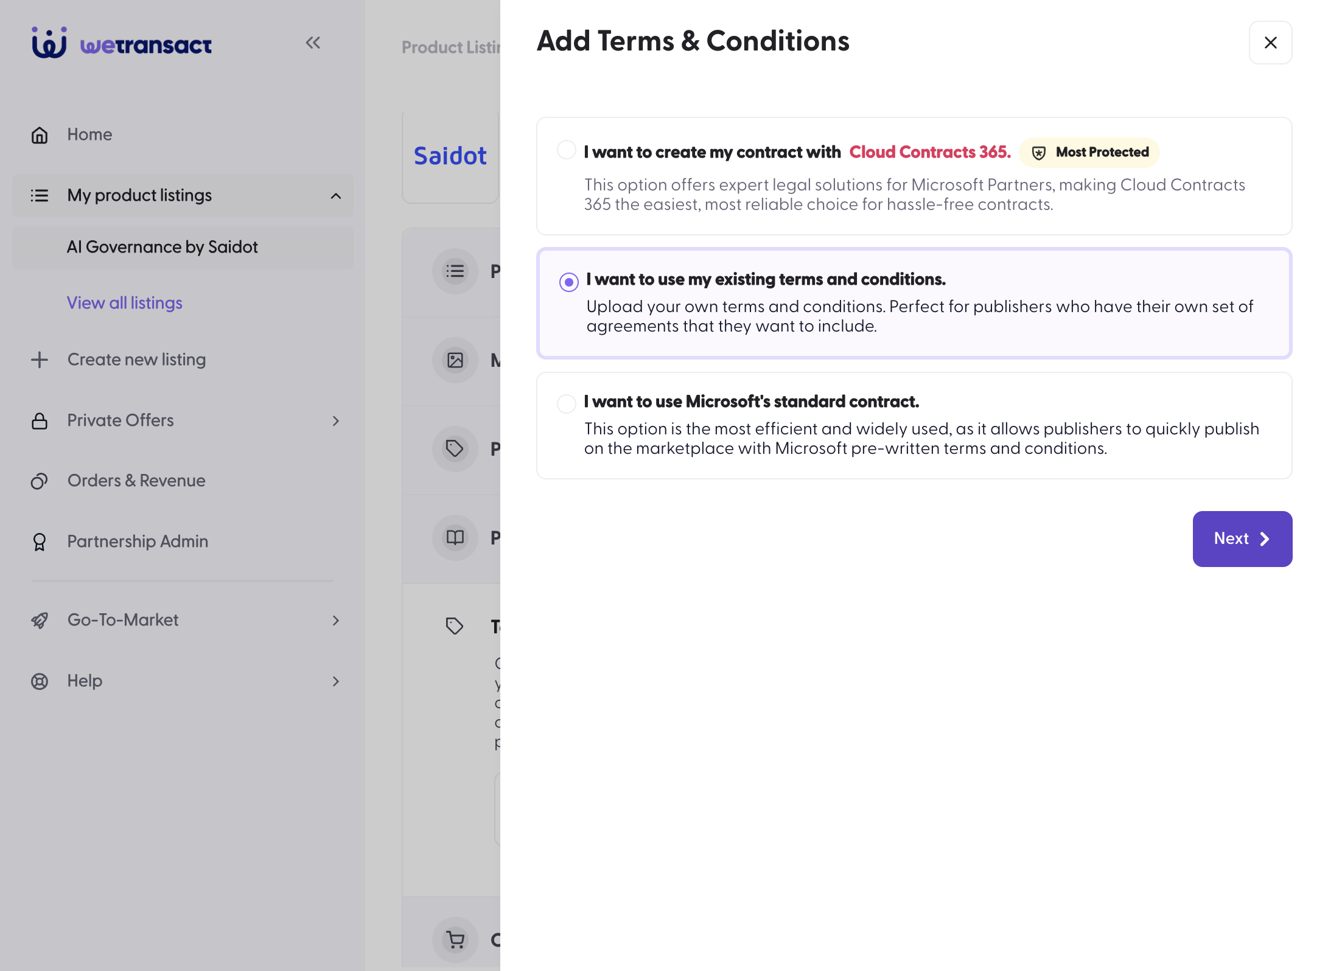Click the Help lifebuoy icon
The image size is (1328, 971).
coord(40,681)
